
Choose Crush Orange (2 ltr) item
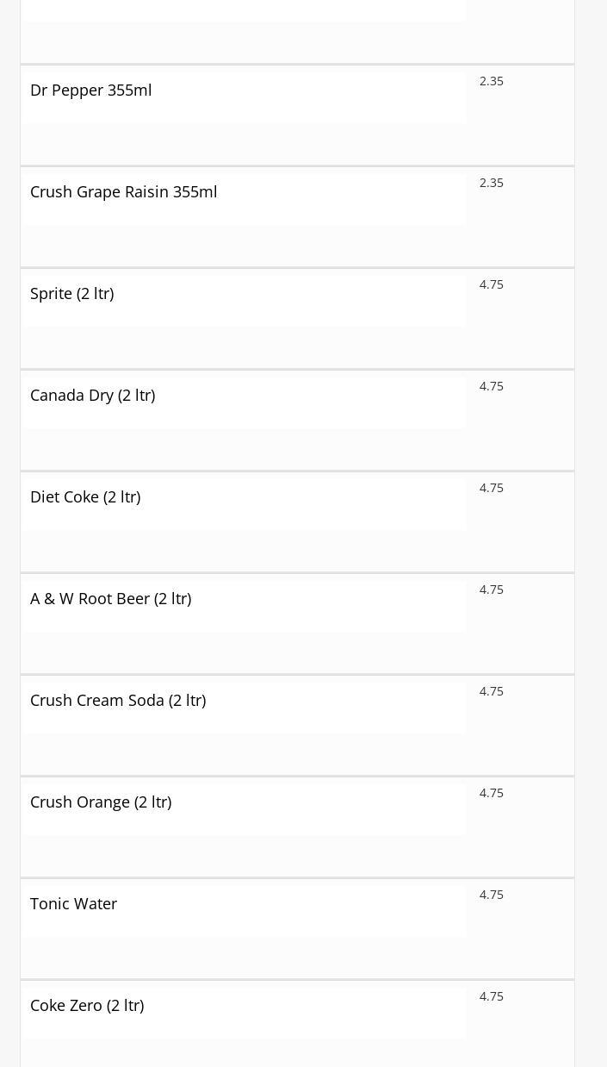[101, 802]
